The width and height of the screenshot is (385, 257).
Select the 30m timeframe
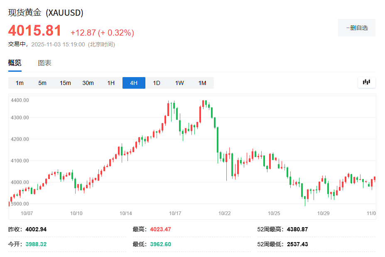tap(88, 83)
